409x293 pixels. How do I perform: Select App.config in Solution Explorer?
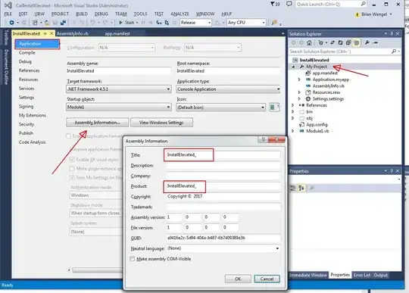317,125
